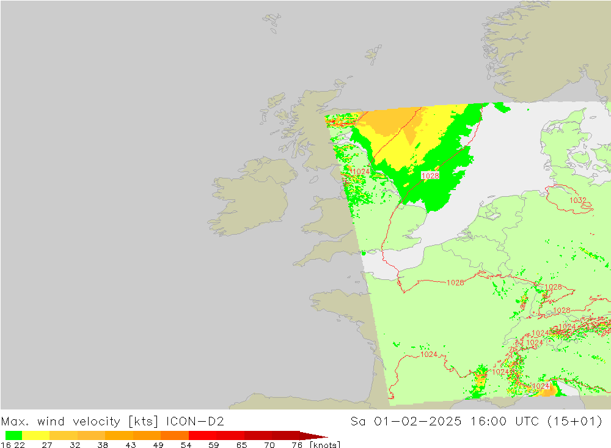Click the 1032 isobar label near the Baltic coast
Image resolution: width=611 pixels, height=448 pixels.
pyautogui.click(x=578, y=200)
